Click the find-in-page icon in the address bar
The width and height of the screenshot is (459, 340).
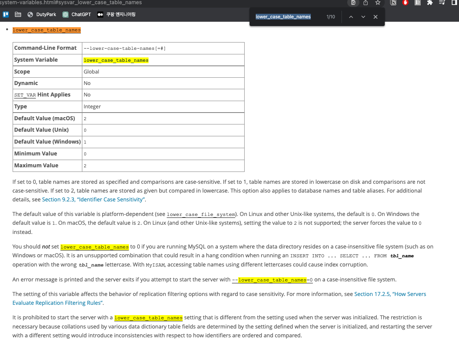click(x=353, y=3)
